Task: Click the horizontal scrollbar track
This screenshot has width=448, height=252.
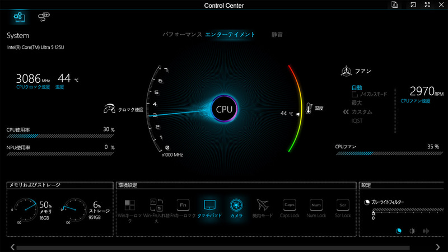Action: coord(213,248)
